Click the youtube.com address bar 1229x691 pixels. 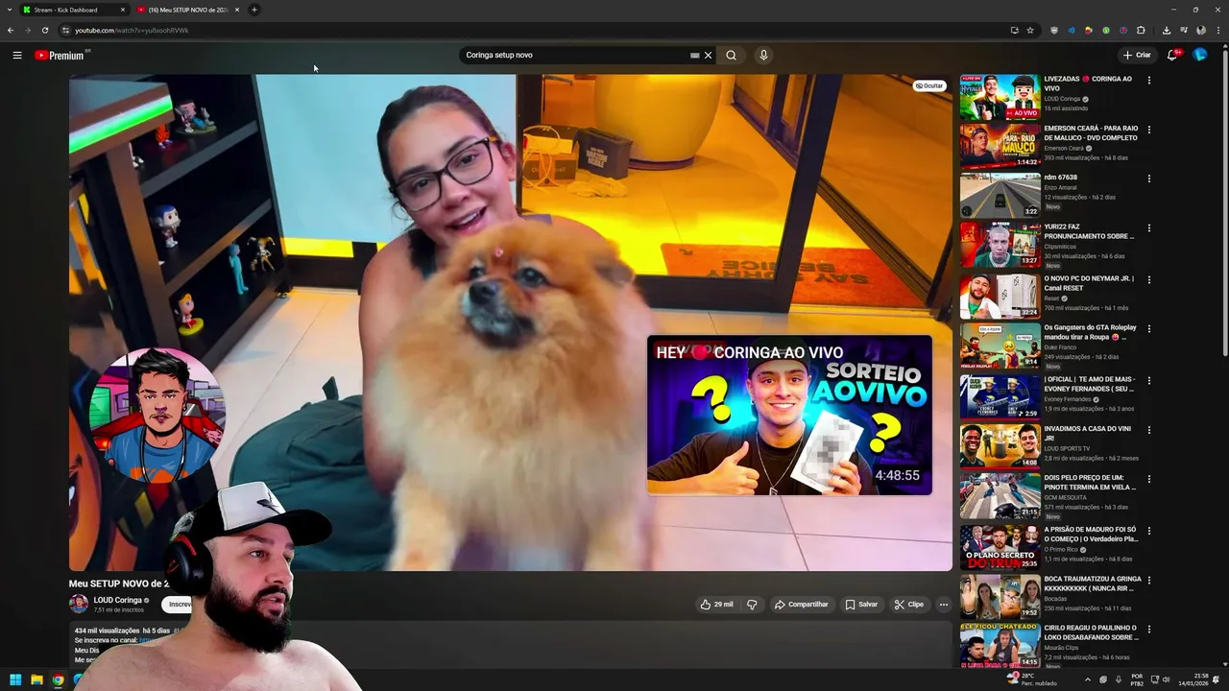[538, 30]
